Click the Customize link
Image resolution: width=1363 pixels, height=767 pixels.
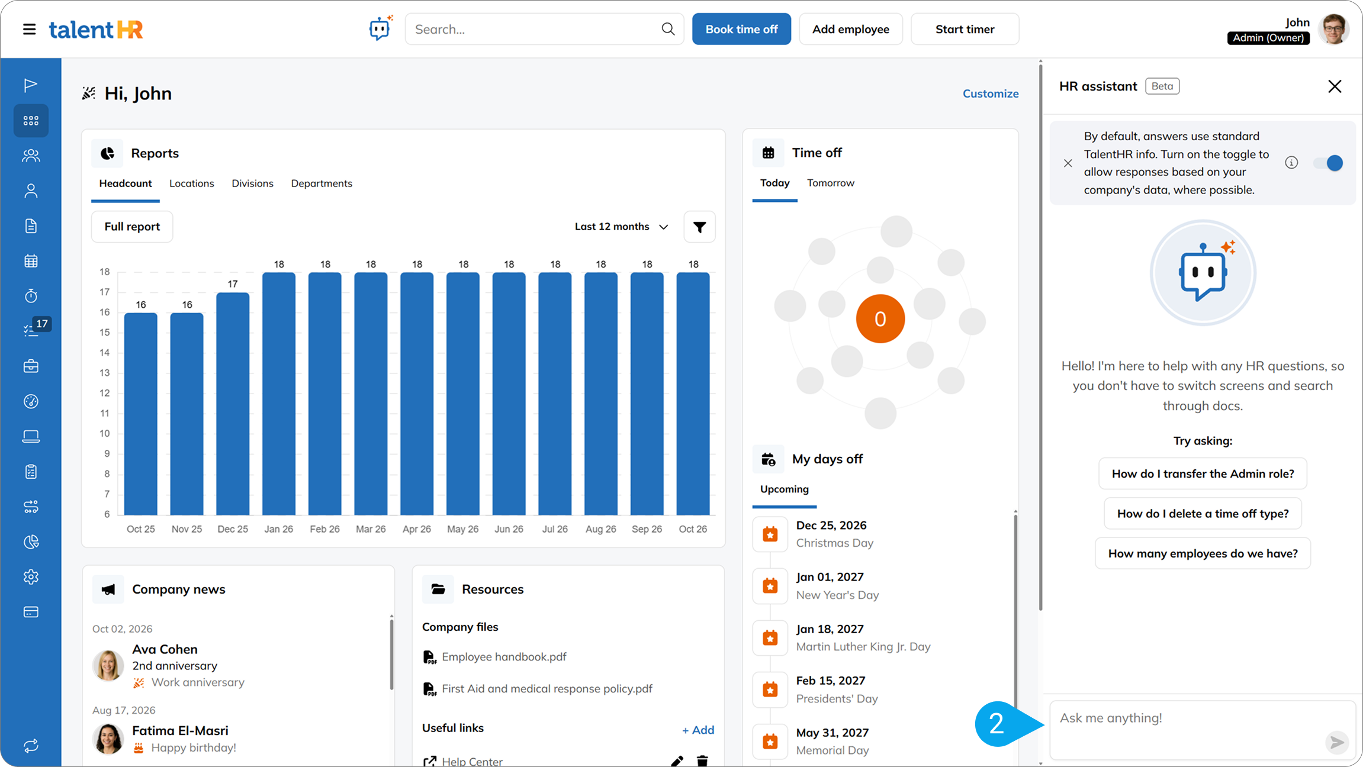tap(991, 94)
